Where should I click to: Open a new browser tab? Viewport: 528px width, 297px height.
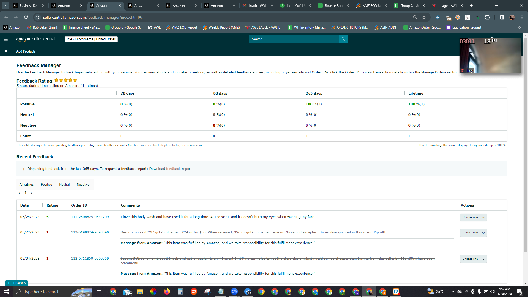tap(472, 5)
